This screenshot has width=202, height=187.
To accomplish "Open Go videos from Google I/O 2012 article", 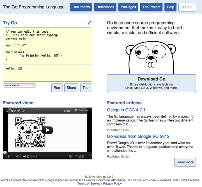I will (138, 136).
